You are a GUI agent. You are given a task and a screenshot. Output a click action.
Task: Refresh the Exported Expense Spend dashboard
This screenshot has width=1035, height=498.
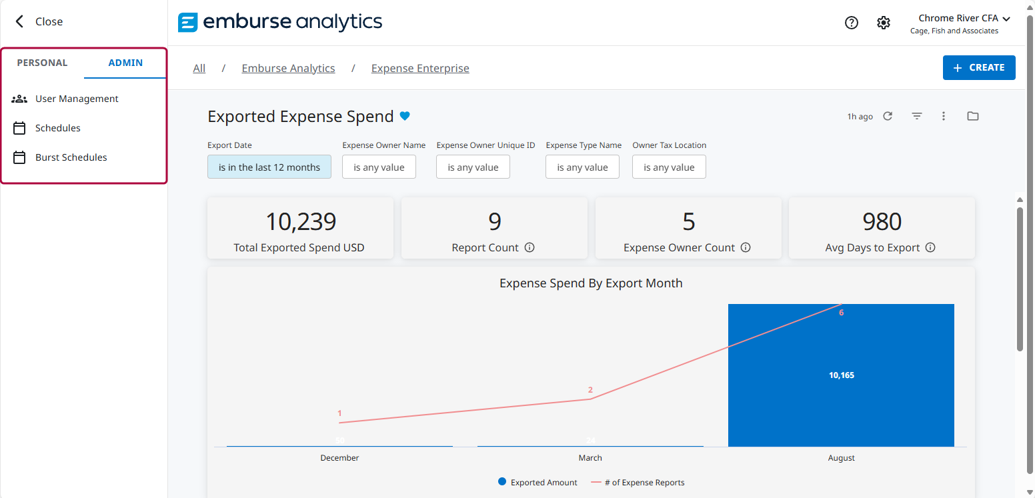click(888, 115)
